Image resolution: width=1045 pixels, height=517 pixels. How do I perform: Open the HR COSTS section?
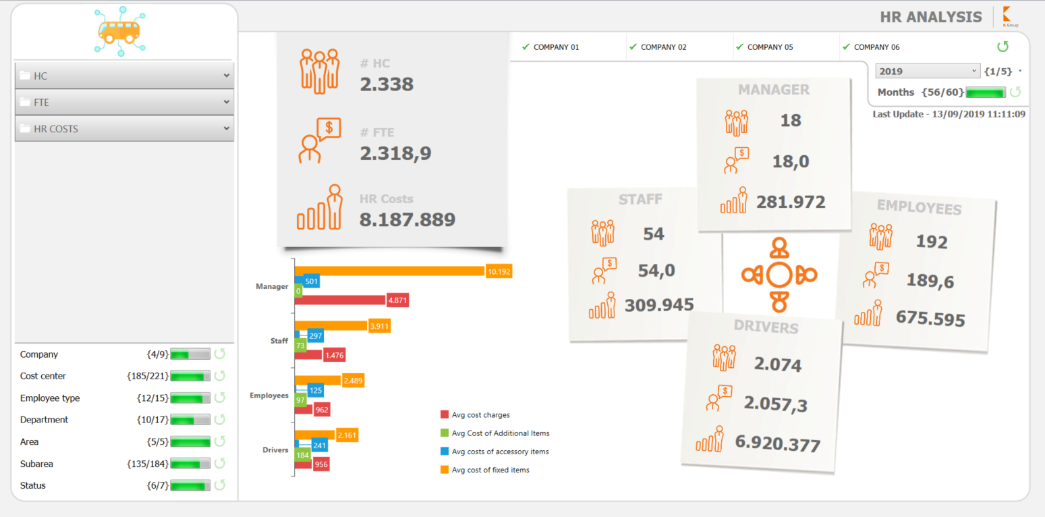point(124,129)
